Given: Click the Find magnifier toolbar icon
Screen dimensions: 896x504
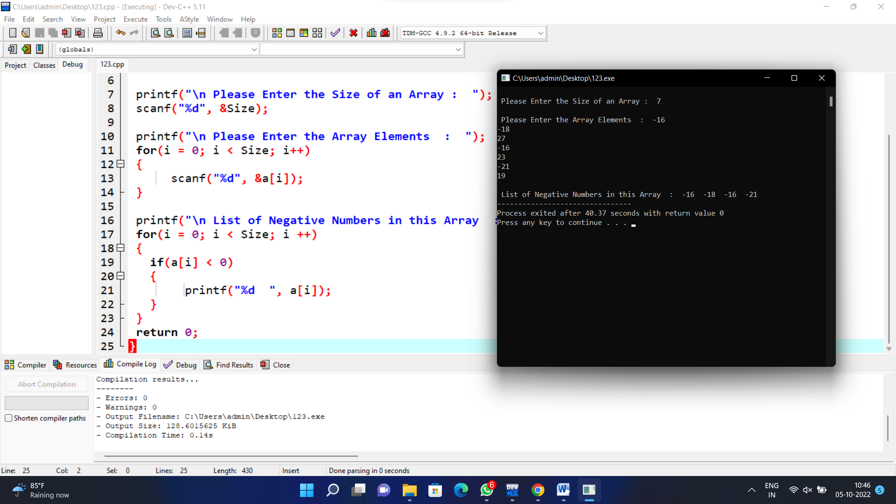Looking at the screenshot, I should (155, 33).
